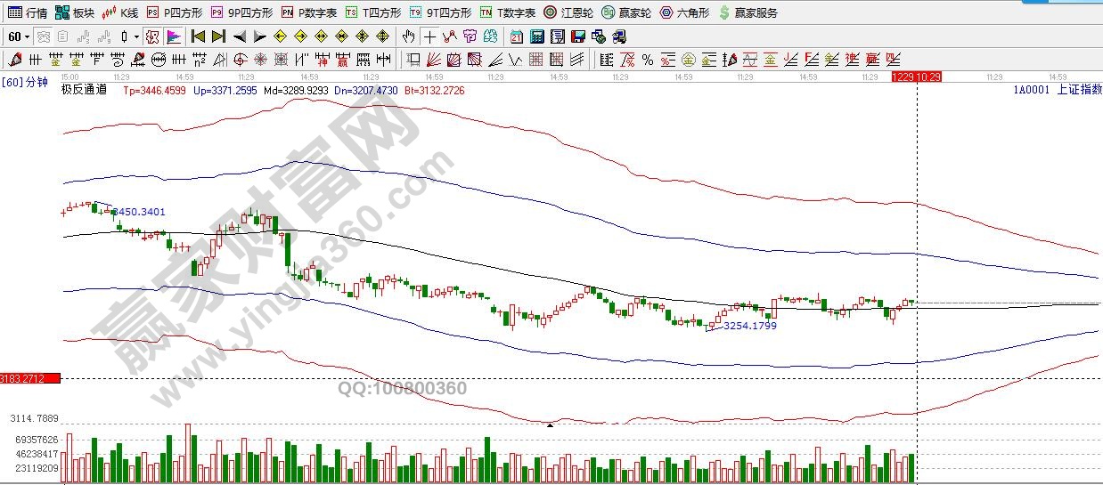This screenshot has width=1103, height=485.
Task: Click the 赢家服务 dollar-sign button
Action: pos(748,12)
